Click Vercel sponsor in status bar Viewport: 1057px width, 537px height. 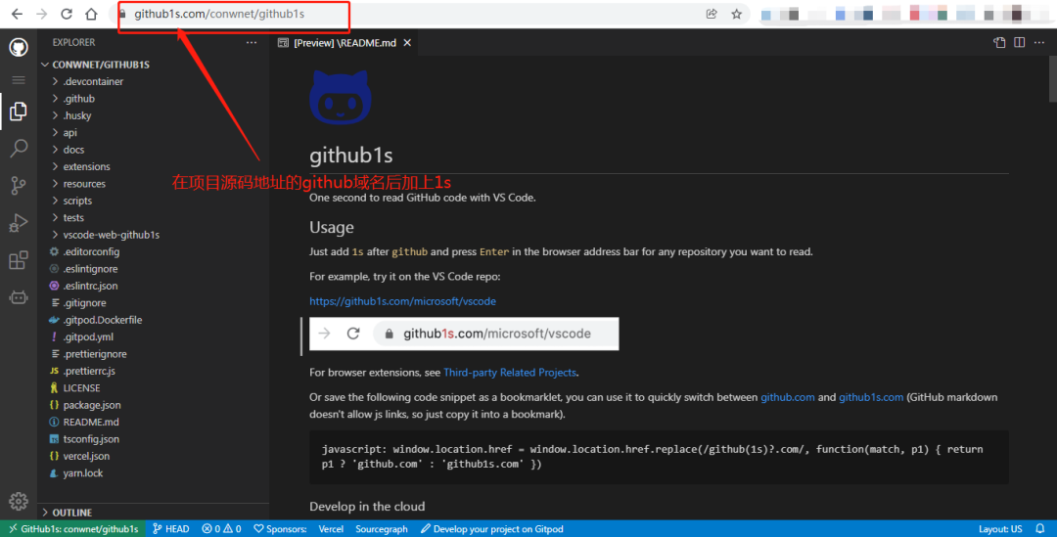[x=331, y=529]
